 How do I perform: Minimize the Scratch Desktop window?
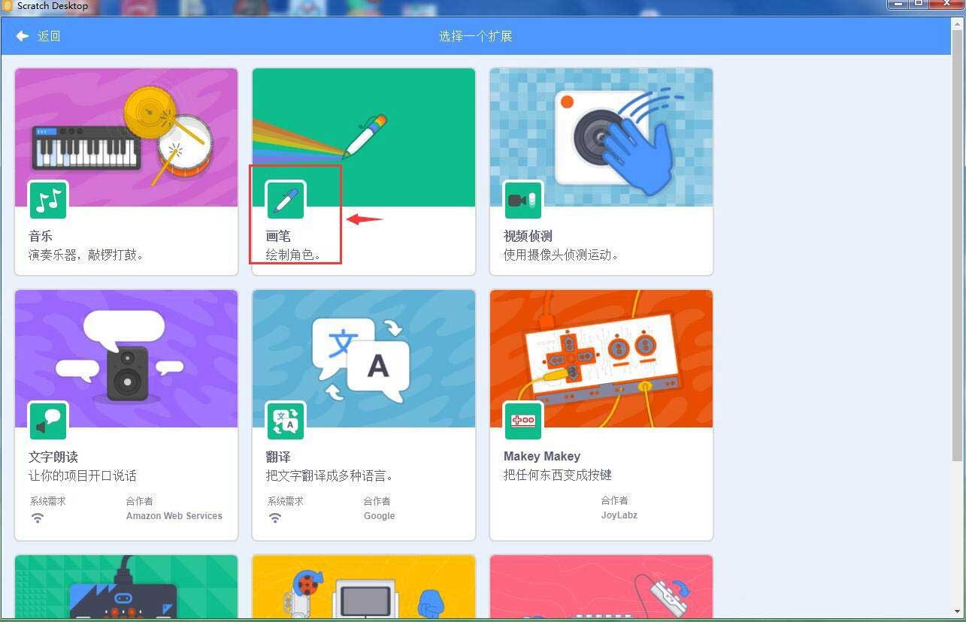click(x=898, y=5)
